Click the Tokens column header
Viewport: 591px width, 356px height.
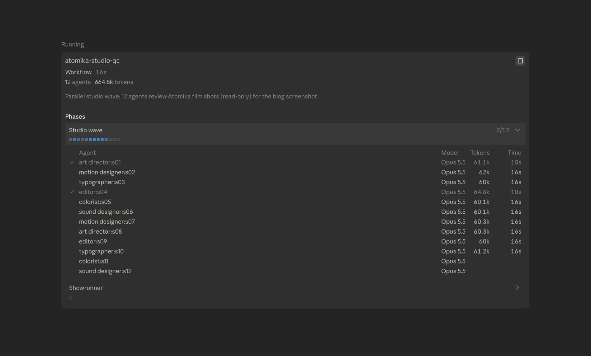(480, 153)
